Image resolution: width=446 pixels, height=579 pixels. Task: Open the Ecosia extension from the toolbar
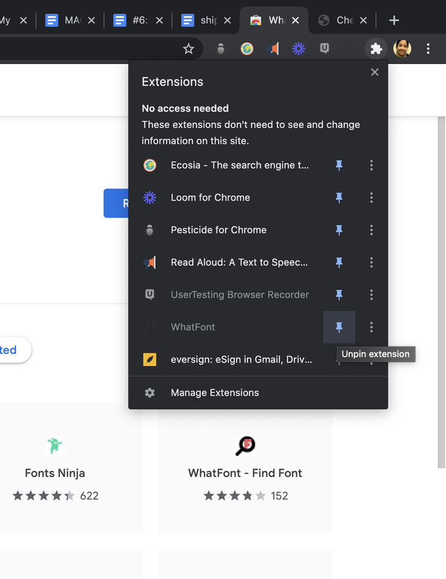pyautogui.click(x=247, y=49)
